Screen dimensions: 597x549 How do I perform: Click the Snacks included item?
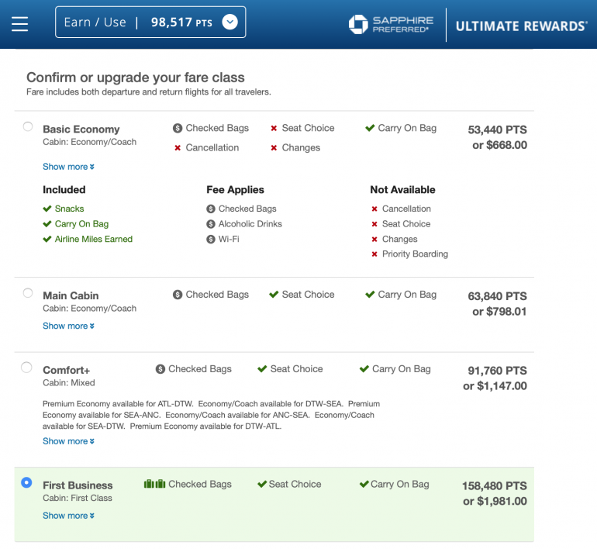pyautogui.click(x=69, y=209)
